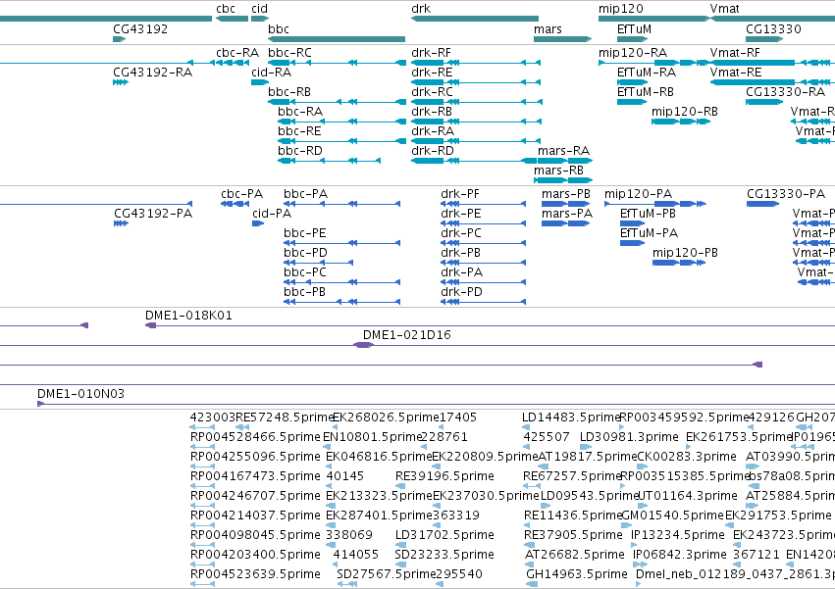Click the drk-PD protein feature

point(484,302)
